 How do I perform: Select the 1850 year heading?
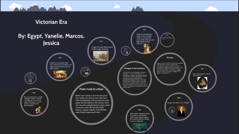34,93
